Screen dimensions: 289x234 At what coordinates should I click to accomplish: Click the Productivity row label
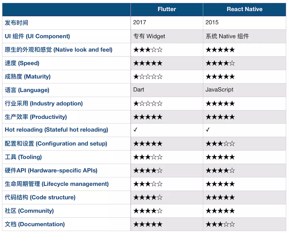click(36, 117)
